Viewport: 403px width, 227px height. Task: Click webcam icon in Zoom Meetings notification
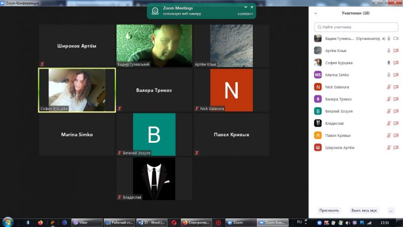tap(155, 11)
